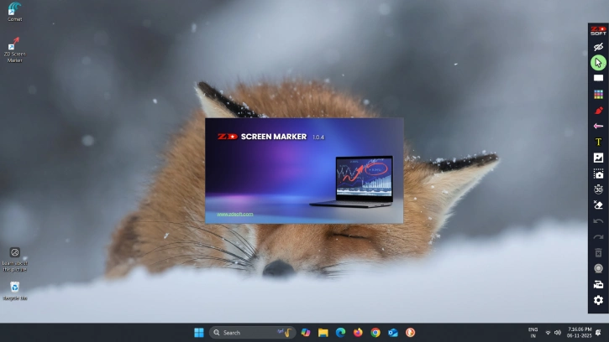Open the Recycle Bin
The width and height of the screenshot is (609, 342).
15,291
